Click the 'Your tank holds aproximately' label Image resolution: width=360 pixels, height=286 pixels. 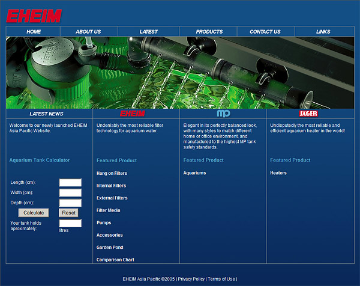(26, 226)
